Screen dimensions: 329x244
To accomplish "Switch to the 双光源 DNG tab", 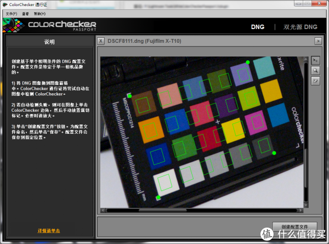I will coord(300,27).
